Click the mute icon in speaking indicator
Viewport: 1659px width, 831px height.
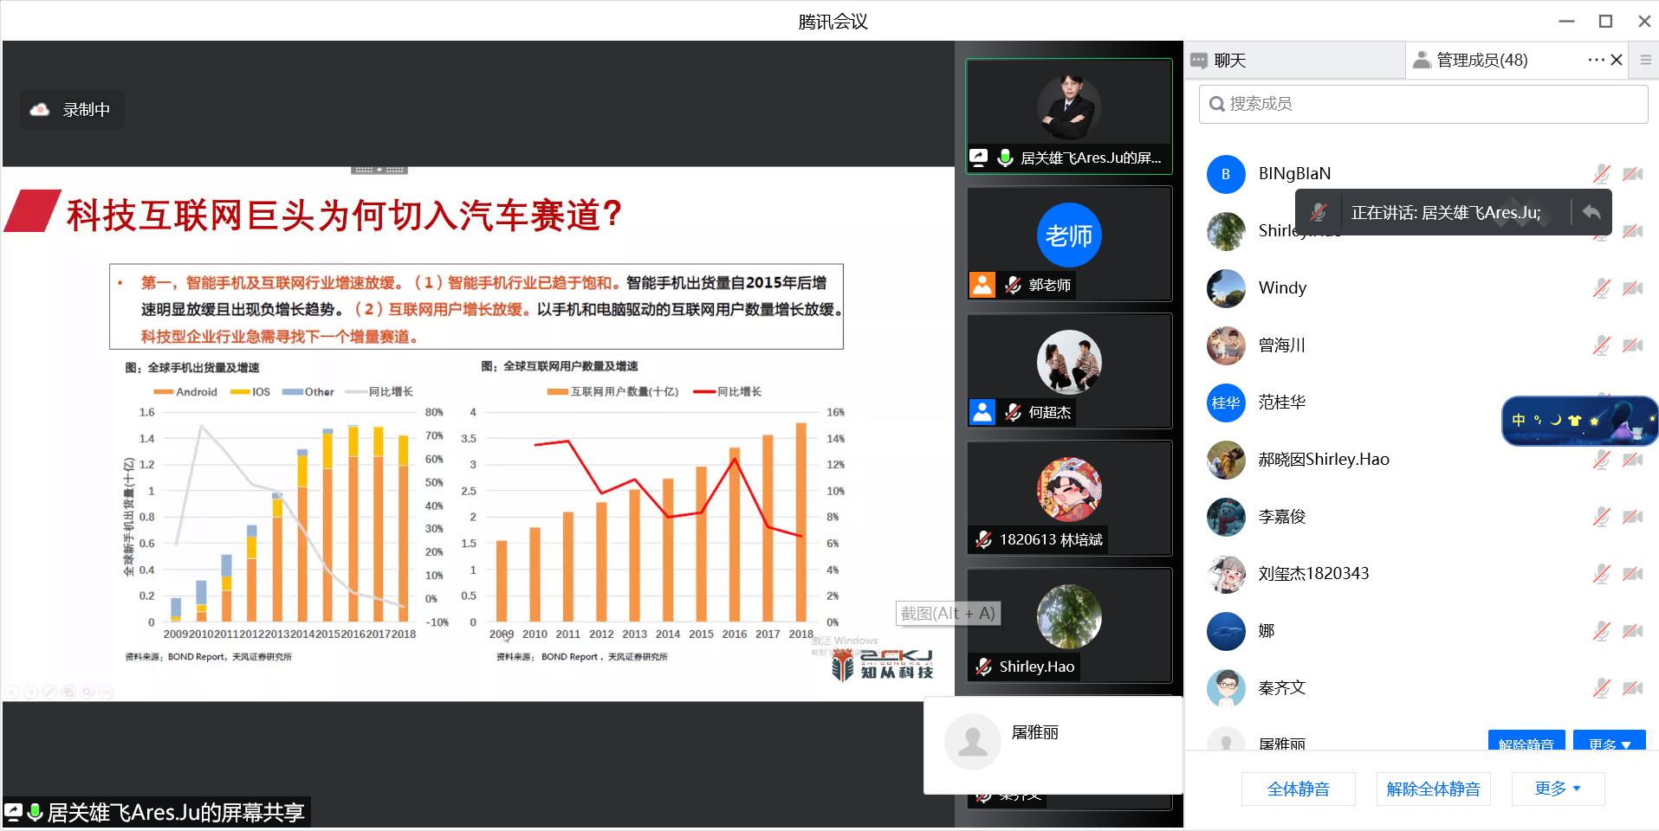1319,213
